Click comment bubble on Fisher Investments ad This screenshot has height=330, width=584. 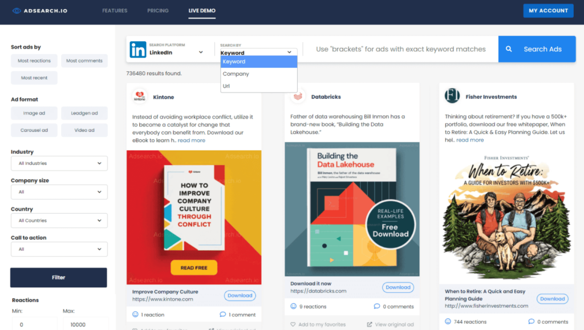point(531,321)
